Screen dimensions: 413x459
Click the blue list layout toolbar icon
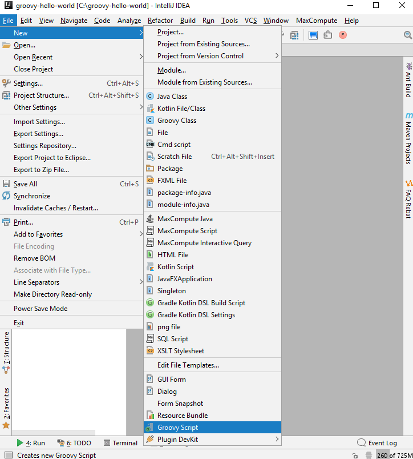pyautogui.click(x=313, y=35)
